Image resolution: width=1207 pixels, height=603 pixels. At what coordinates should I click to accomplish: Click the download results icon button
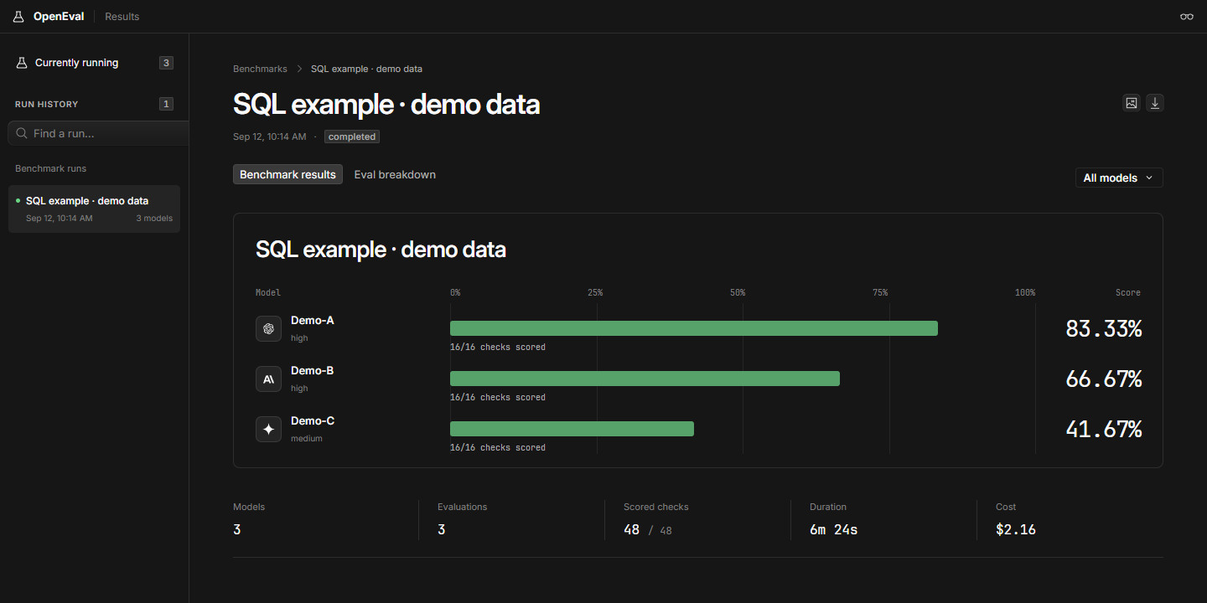coord(1155,103)
